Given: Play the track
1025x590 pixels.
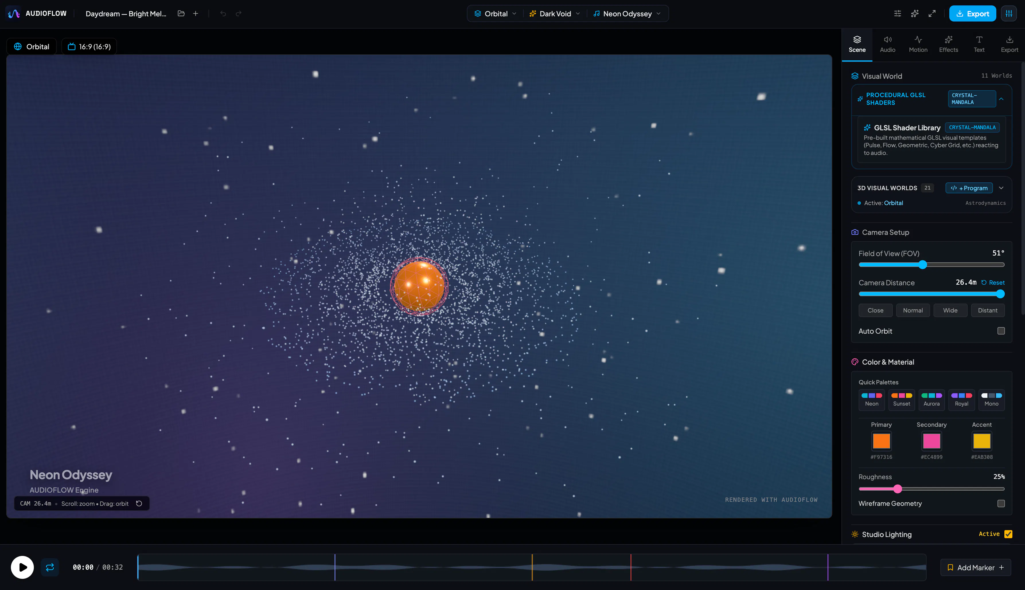Looking at the screenshot, I should (22, 567).
